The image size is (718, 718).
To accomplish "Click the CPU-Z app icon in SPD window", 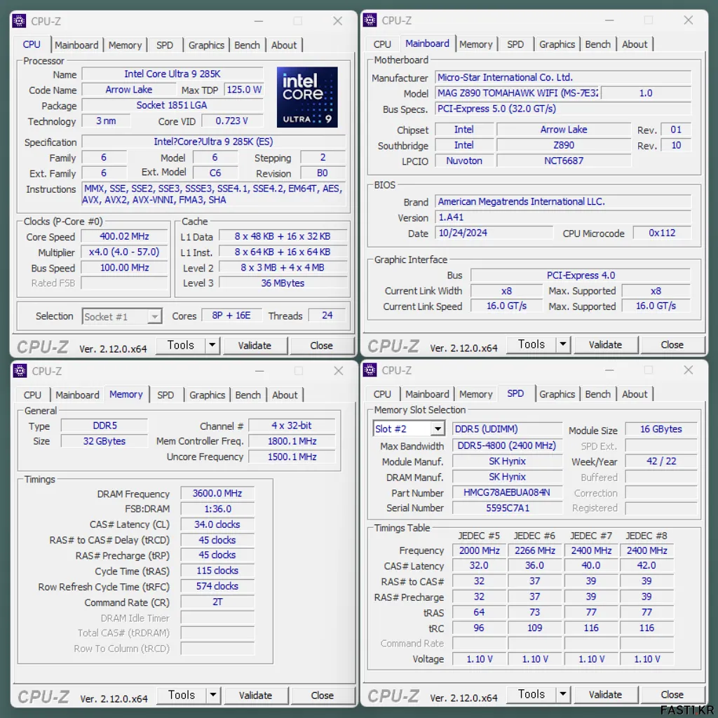I will click(x=370, y=370).
